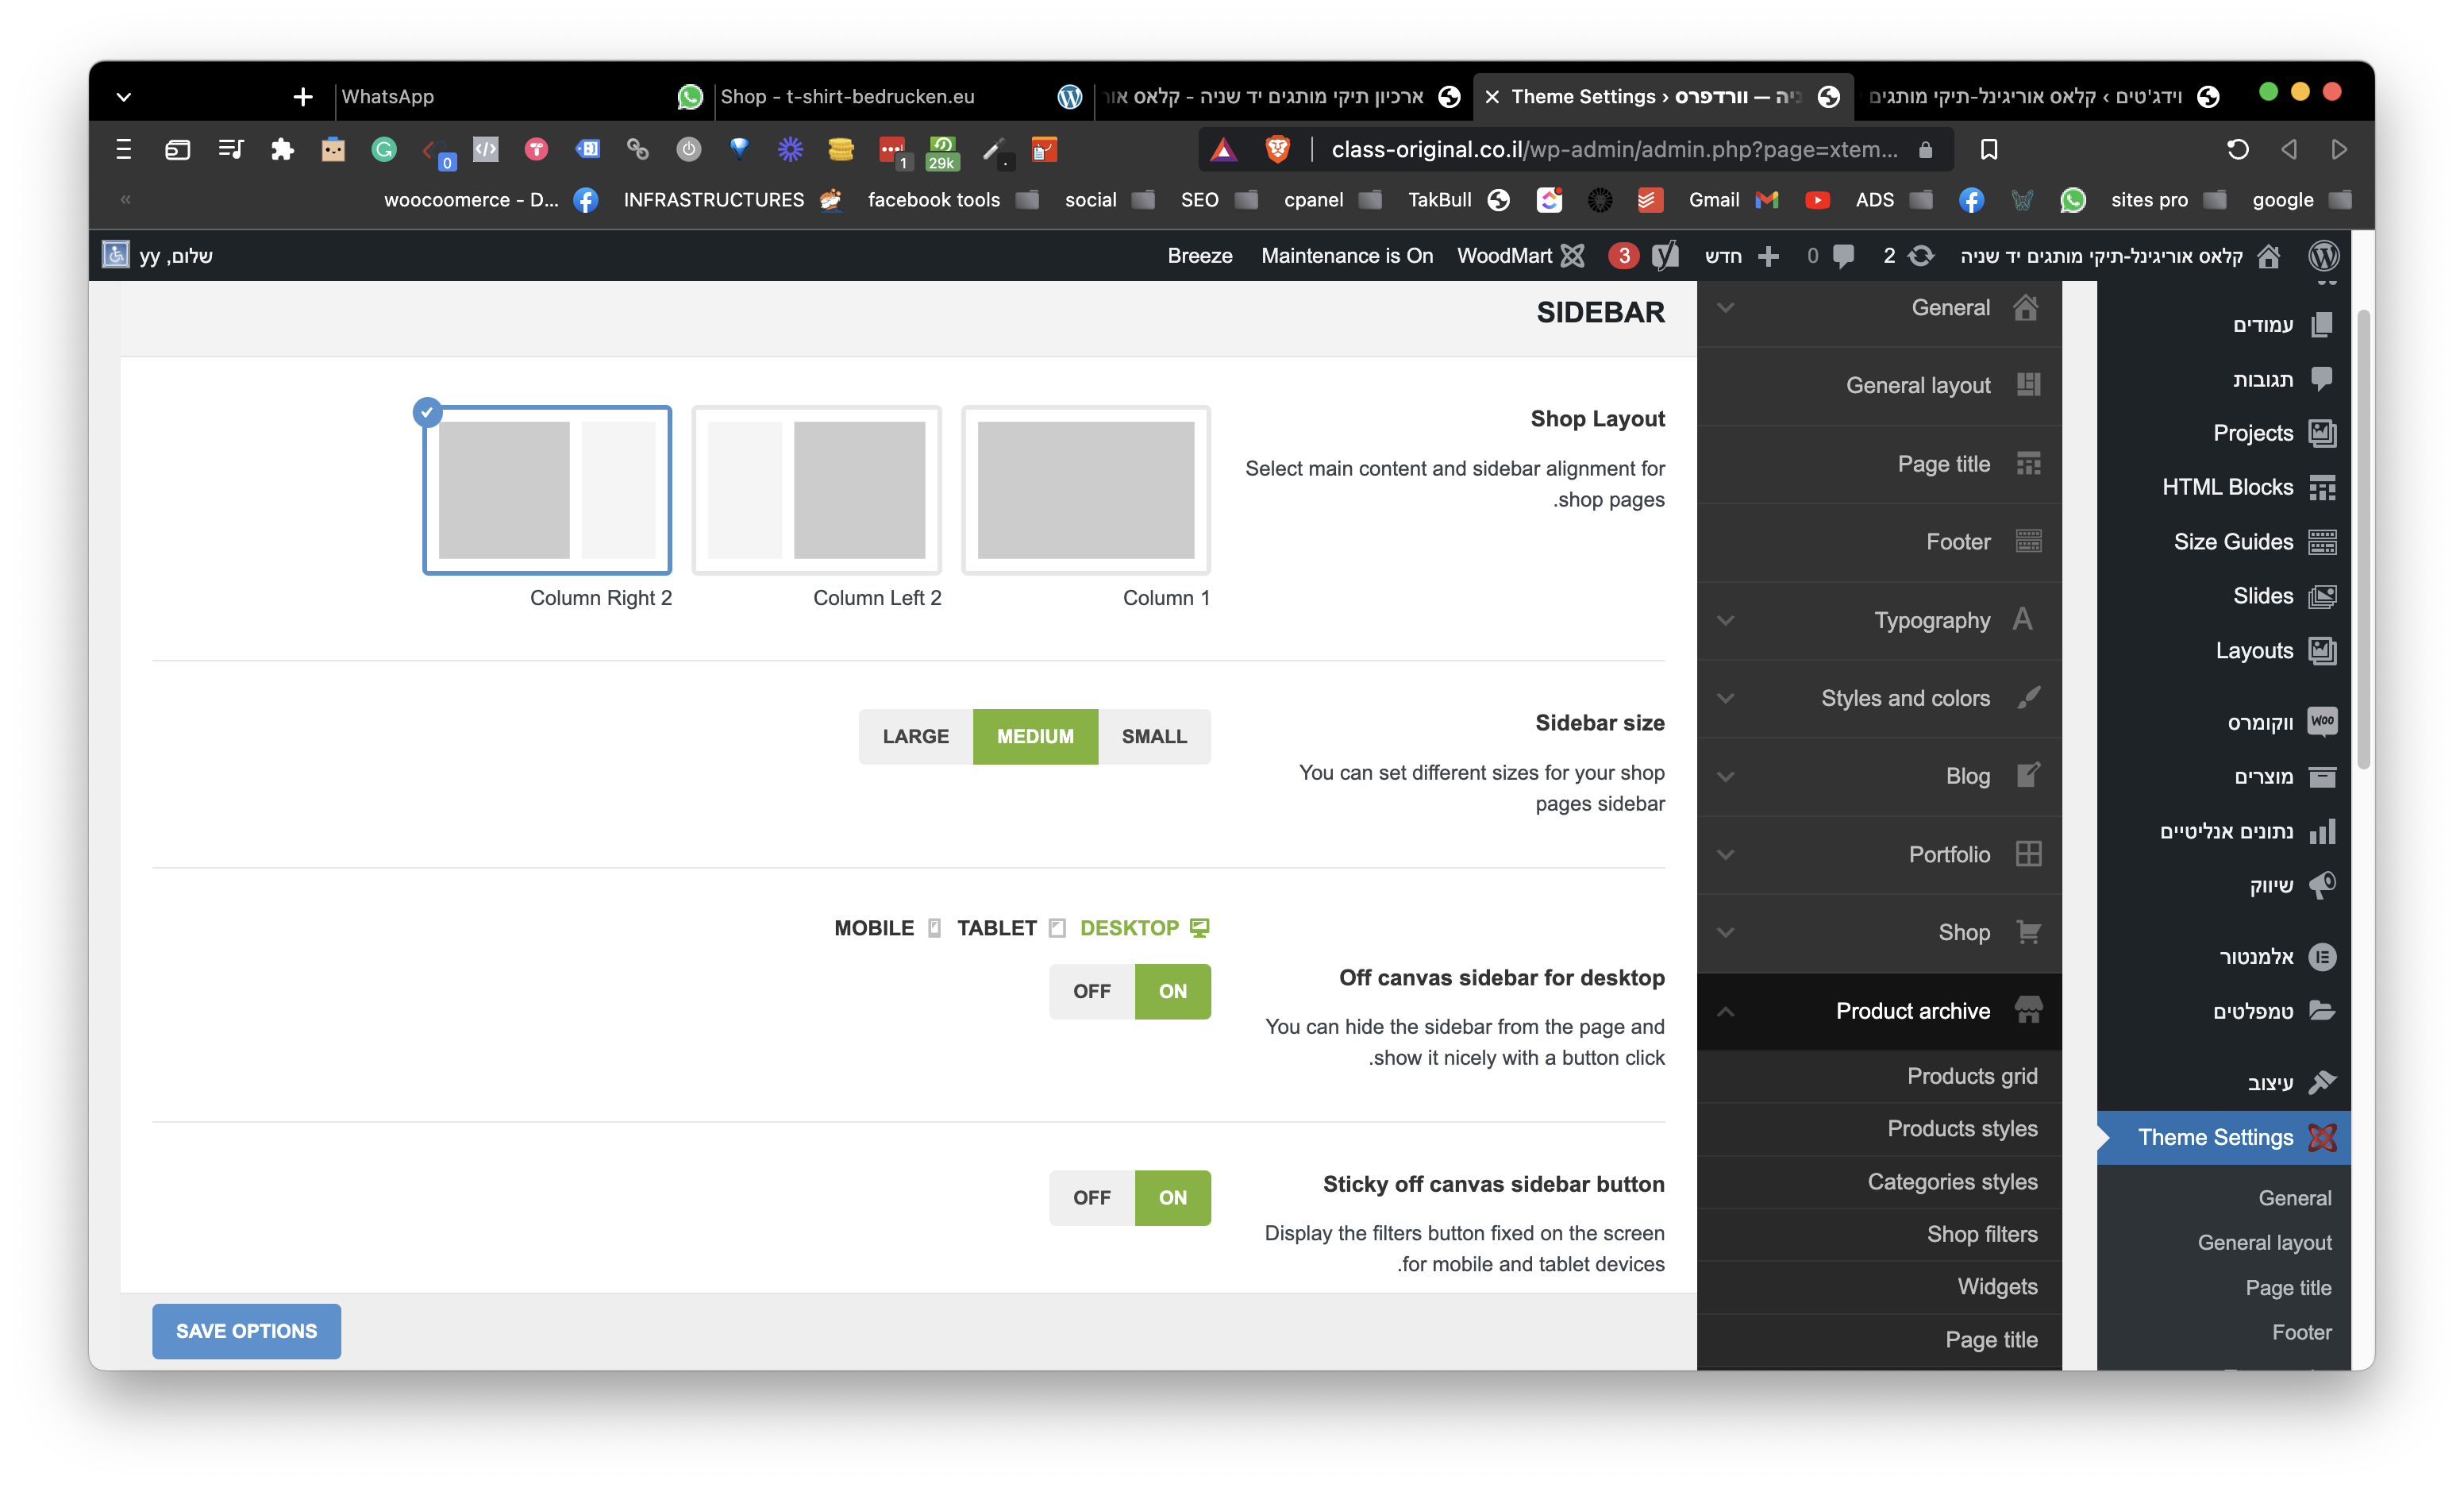Switch to DESKTOP device tab
Image resolution: width=2464 pixels, height=1488 pixels.
point(1144,928)
